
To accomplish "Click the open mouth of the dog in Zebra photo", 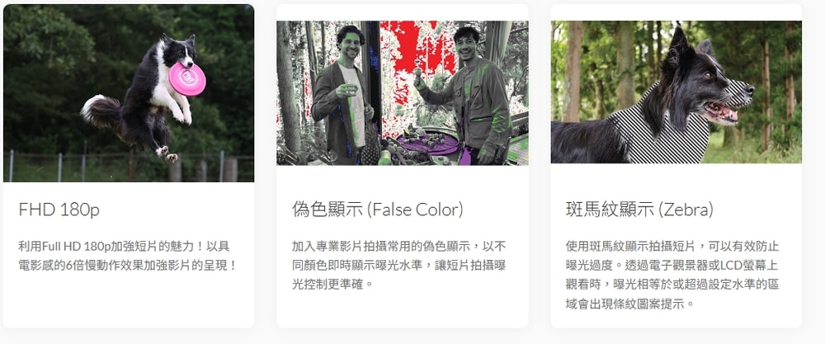I will tap(721, 112).
